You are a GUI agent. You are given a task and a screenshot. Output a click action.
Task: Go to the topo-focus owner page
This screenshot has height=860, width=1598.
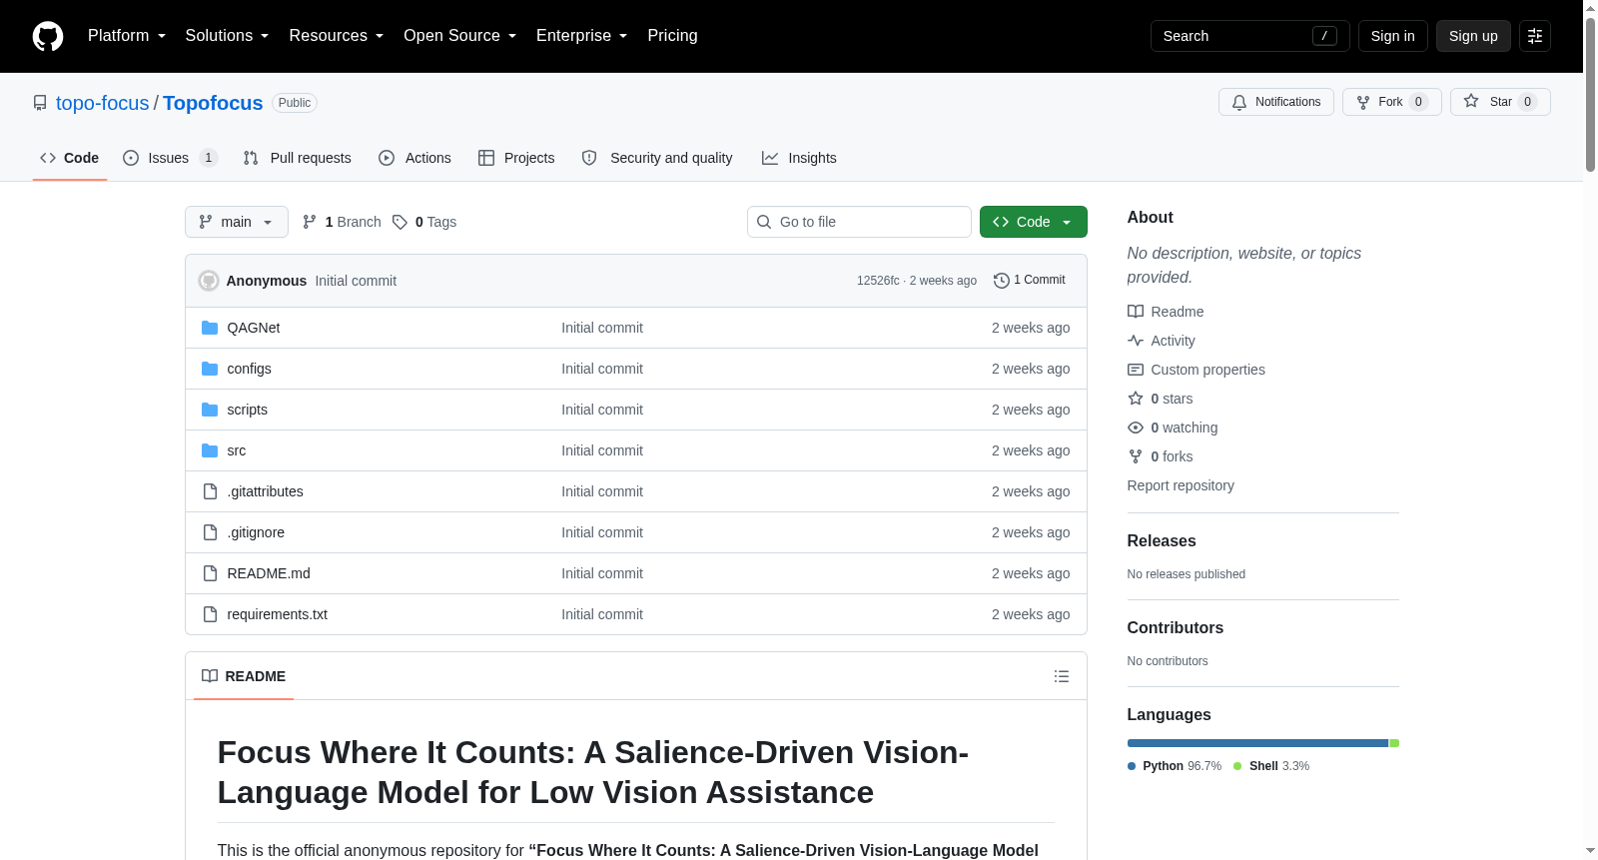pos(102,103)
